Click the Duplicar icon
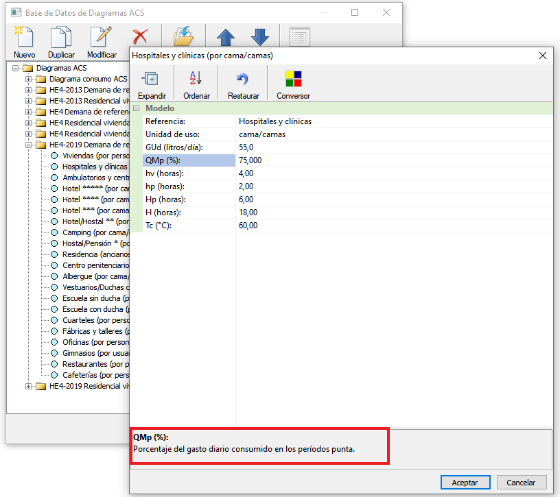560x497 pixels. point(61,36)
